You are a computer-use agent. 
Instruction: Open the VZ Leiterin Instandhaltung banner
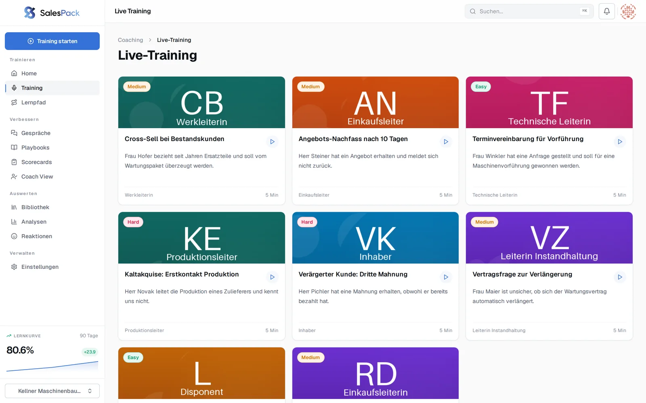(549, 238)
